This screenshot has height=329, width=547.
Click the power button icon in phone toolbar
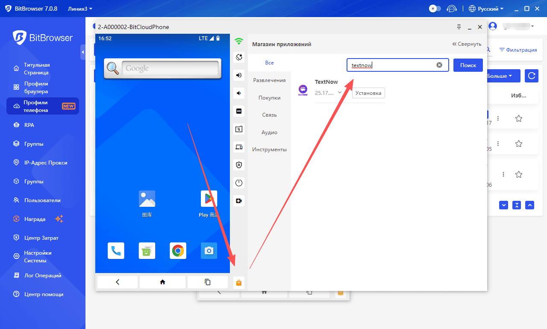pos(239,183)
